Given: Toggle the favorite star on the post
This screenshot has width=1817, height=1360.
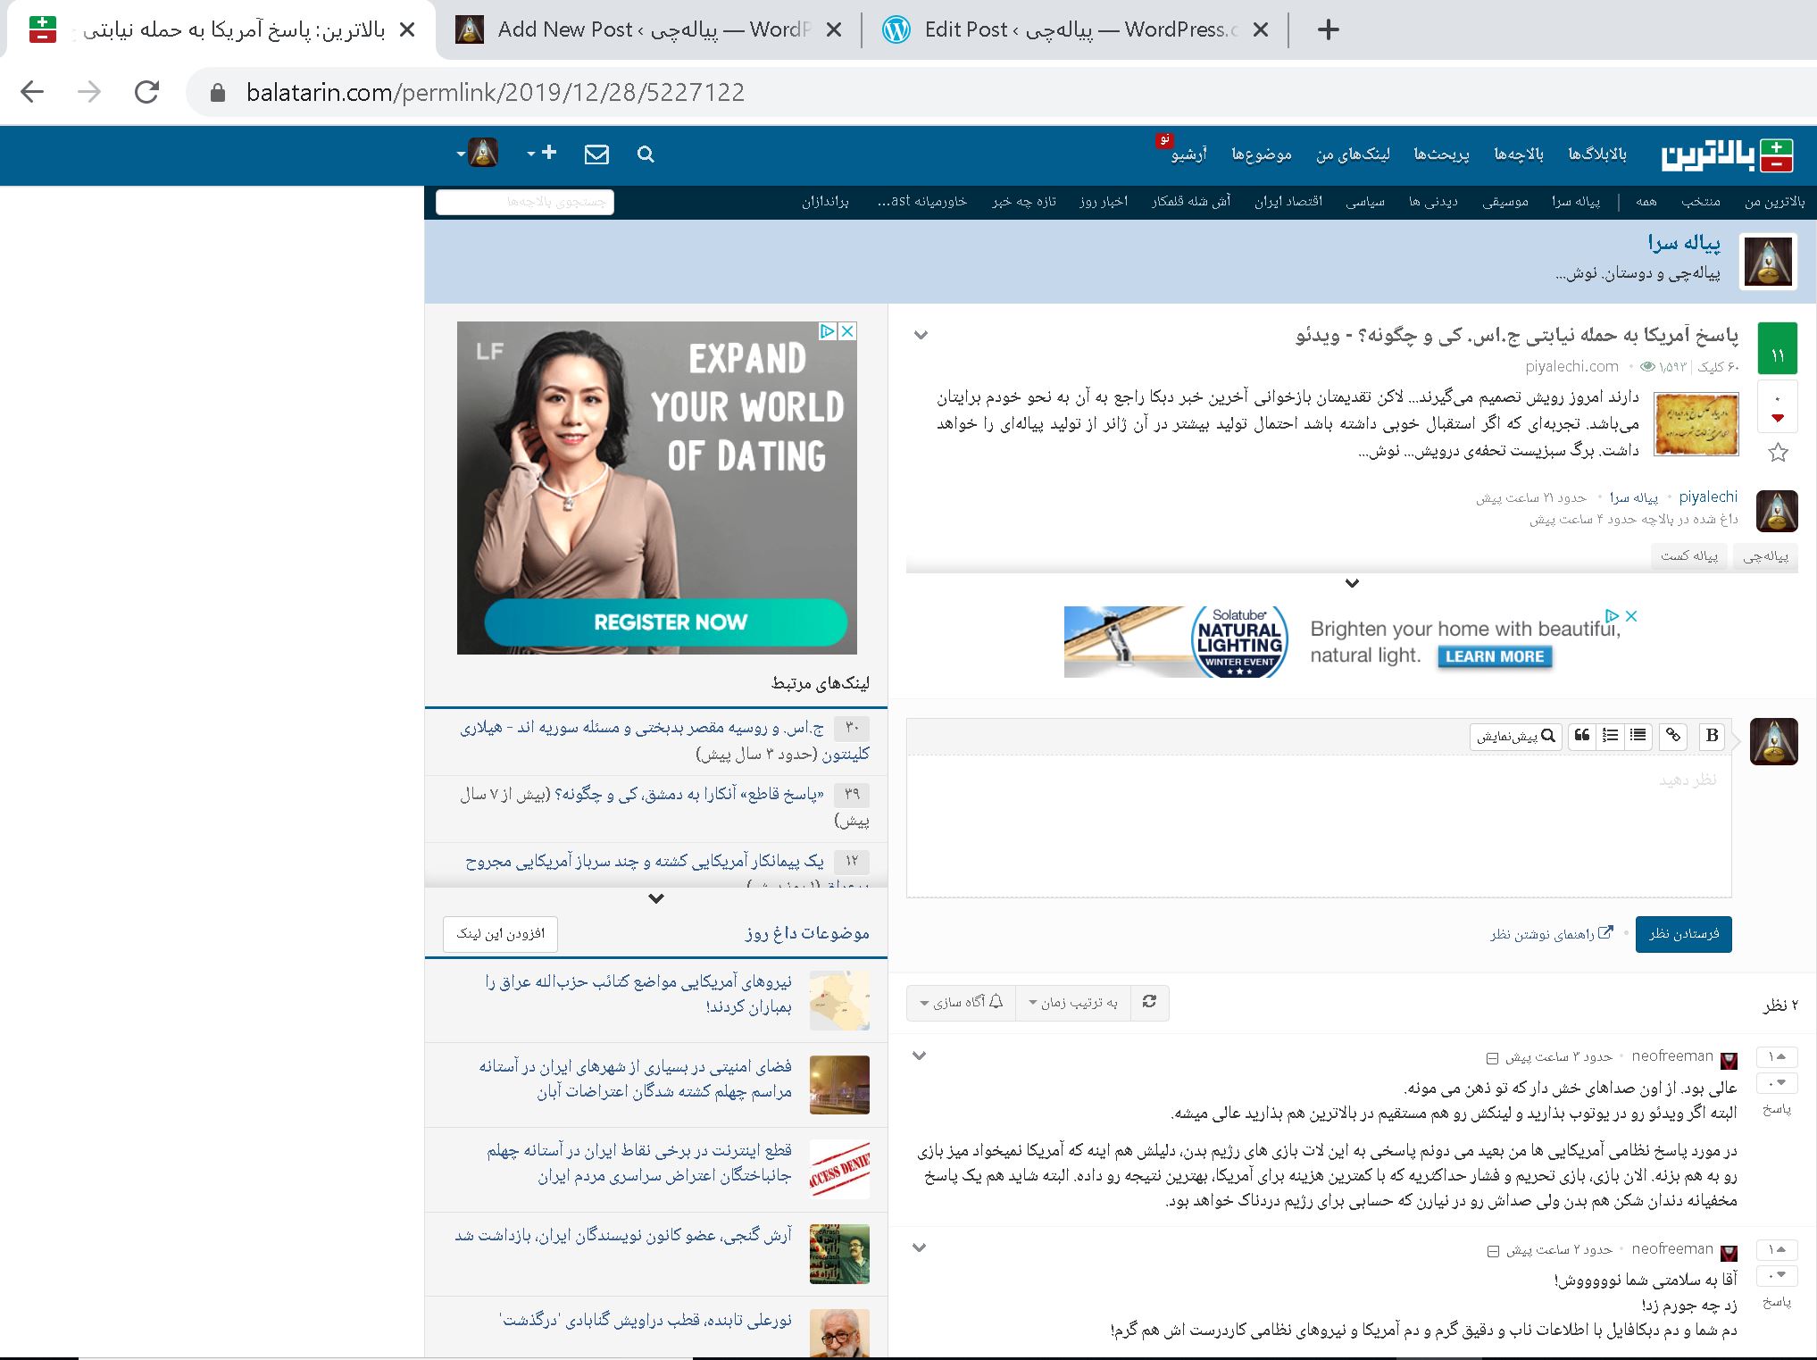Looking at the screenshot, I should click(1778, 453).
